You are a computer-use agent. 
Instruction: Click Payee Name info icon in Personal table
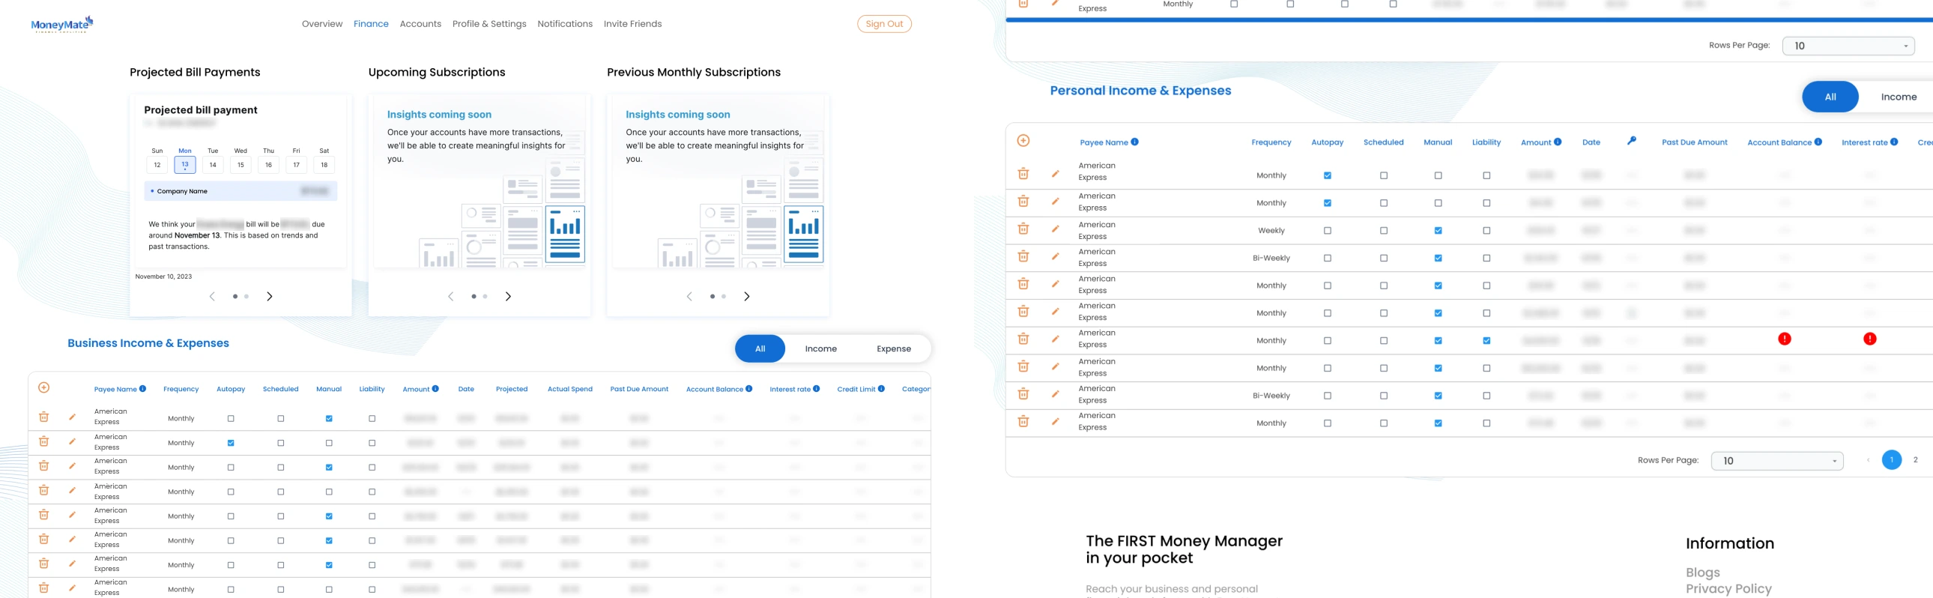(x=1134, y=142)
